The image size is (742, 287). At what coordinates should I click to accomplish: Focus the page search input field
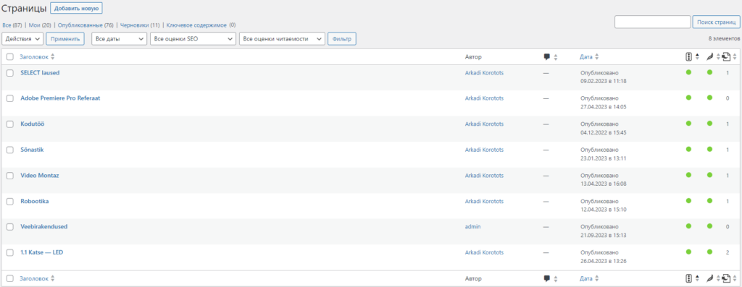pos(653,22)
